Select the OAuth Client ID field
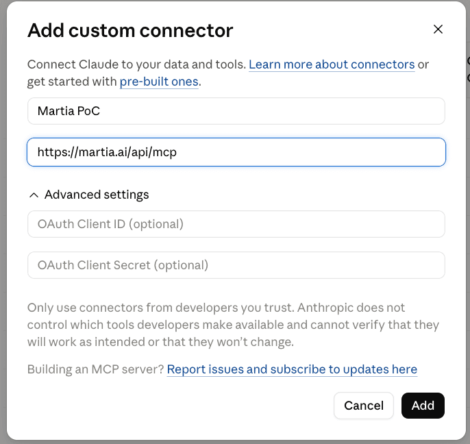Viewport: 470px width, 444px height. click(x=236, y=224)
